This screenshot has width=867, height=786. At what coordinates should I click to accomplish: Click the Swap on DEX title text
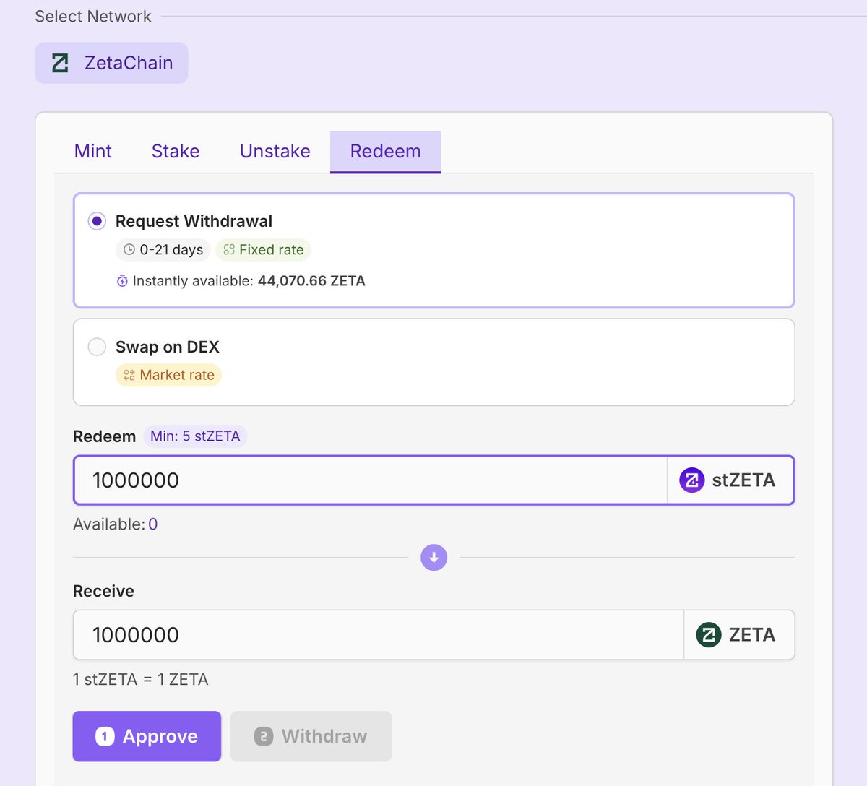[x=168, y=347]
